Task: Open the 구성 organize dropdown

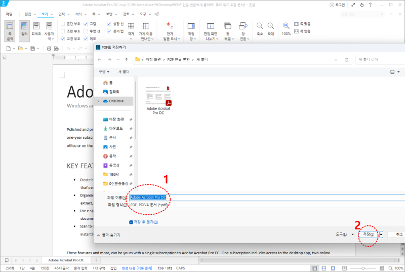Action: (104, 72)
